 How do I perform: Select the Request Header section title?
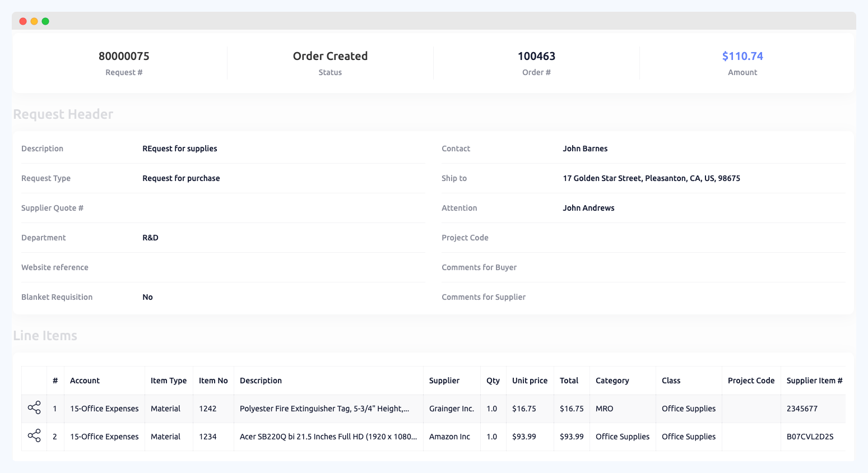[63, 114]
